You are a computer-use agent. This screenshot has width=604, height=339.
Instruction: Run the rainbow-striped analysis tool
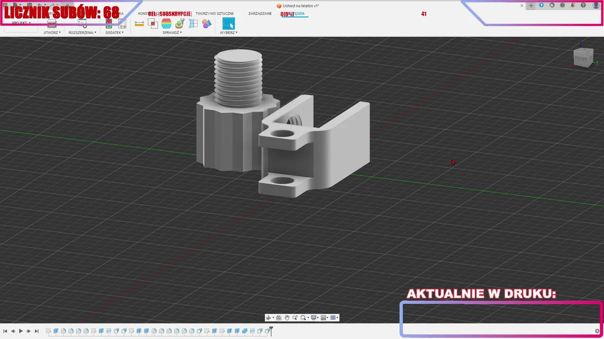pos(167,24)
